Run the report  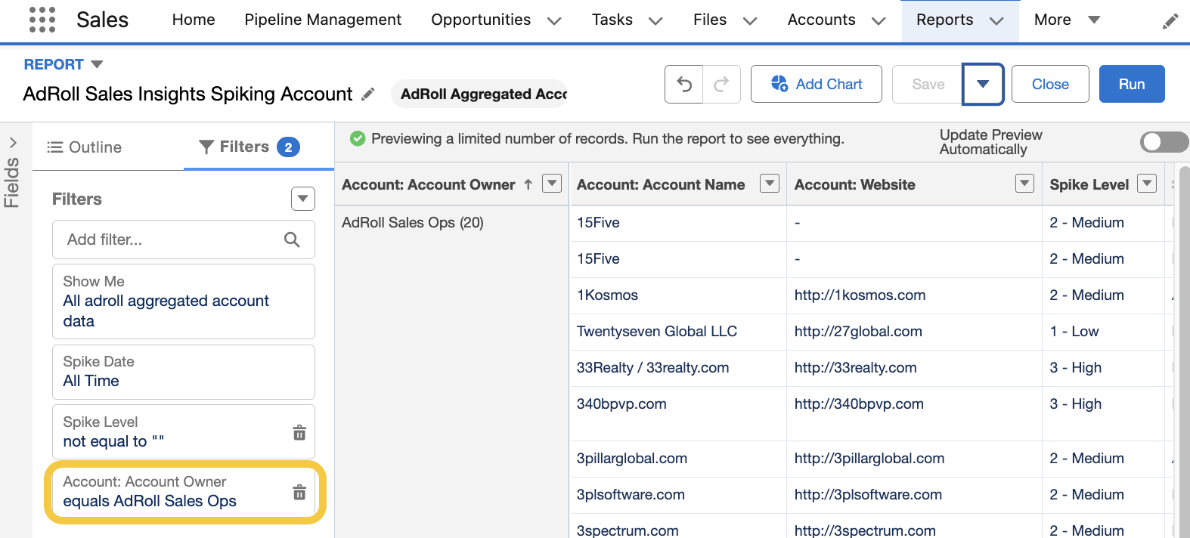pyautogui.click(x=1132, y=84)
